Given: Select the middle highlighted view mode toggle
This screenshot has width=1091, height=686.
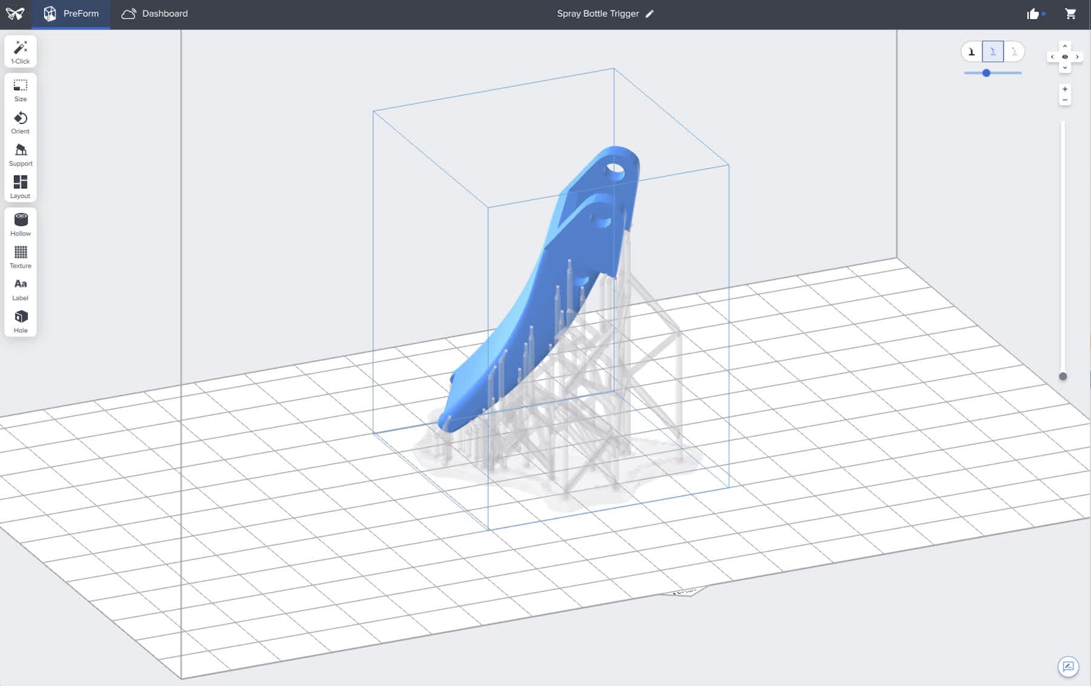Looking at the screenshot, I should 993,51.
